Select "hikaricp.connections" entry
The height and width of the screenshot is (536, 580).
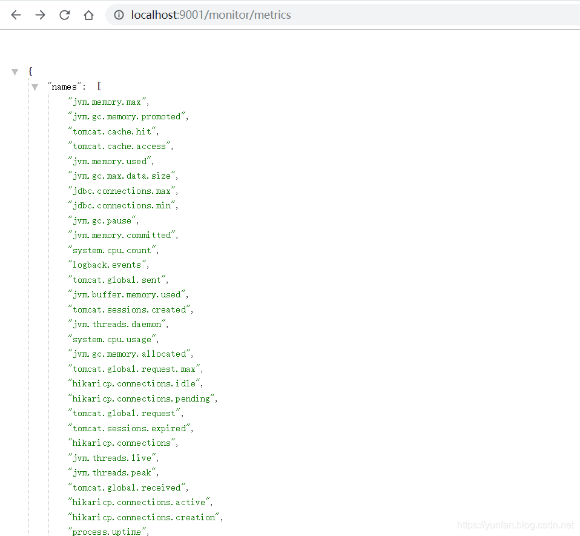pos(122,443)
